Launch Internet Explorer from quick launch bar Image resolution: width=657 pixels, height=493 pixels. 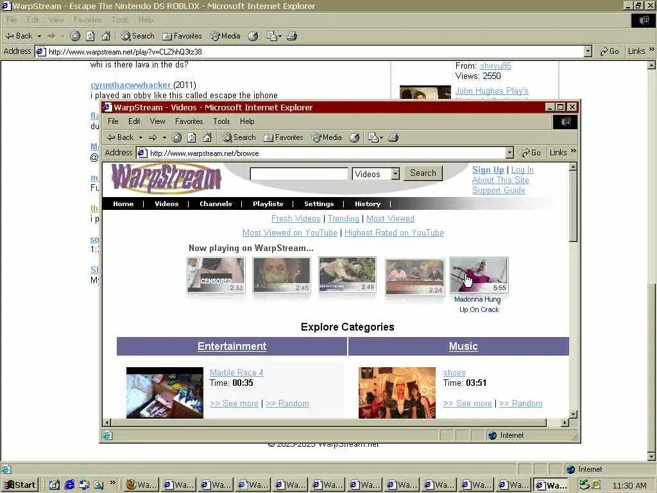pyautogui.click(x=69, y=485)
